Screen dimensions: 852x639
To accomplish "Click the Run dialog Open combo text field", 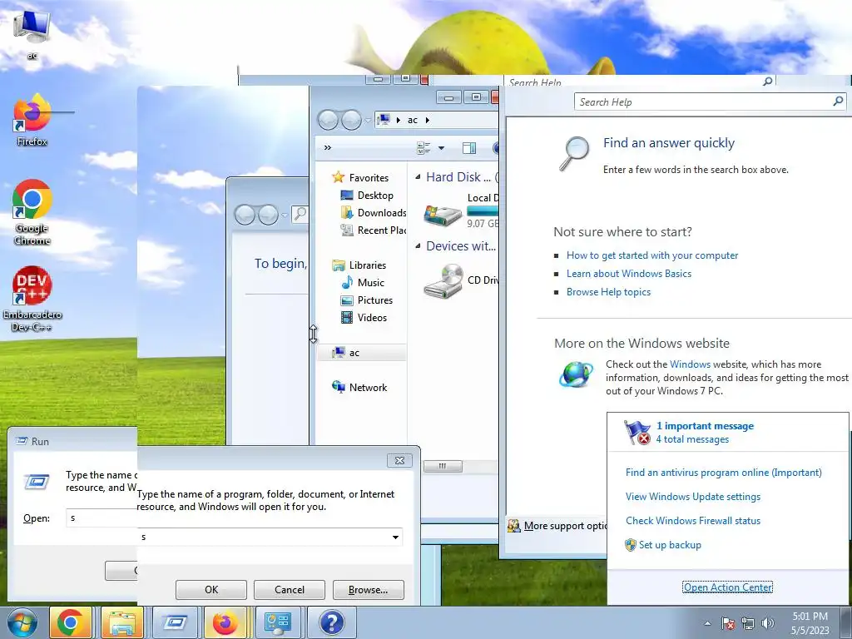I will (264, 537).
